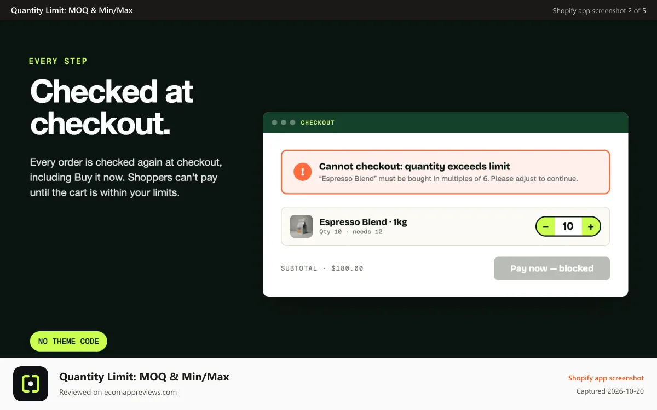The image size is (657, 410).
Task: Click the "Shopify app screenshot 2 of 5" caption
Action: (600, 10)
